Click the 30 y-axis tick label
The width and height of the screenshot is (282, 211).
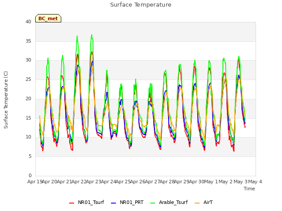pyautogui.click(x=28, y=60)
